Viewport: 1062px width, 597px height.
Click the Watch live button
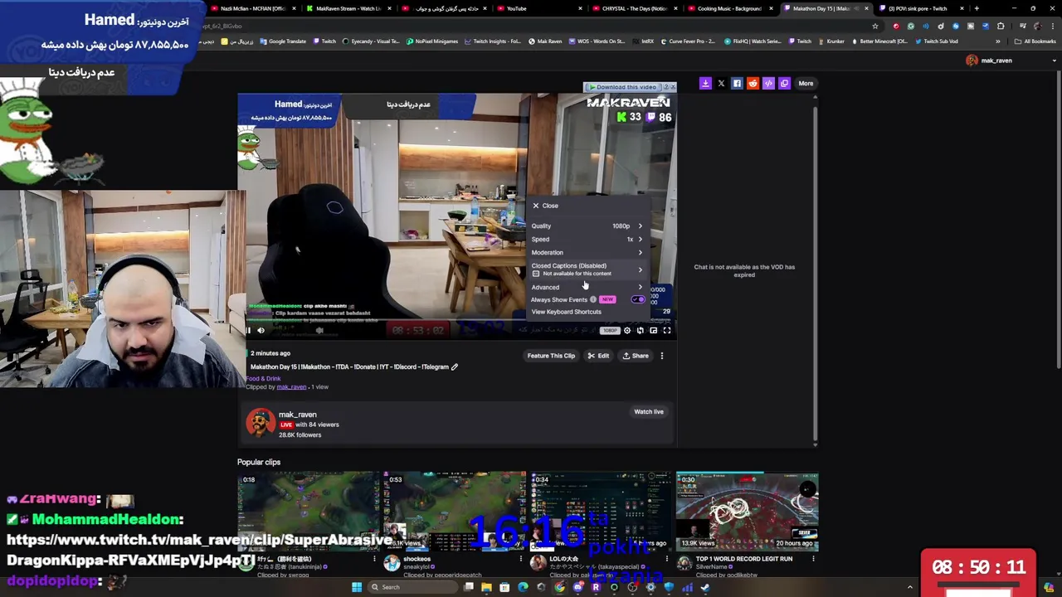pyautogui.click(x=649, y=411)
